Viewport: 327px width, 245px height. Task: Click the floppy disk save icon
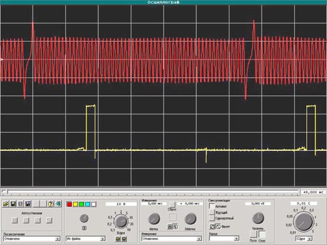[13, 204]
